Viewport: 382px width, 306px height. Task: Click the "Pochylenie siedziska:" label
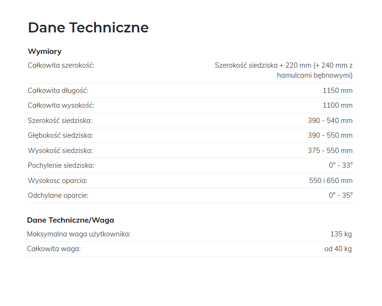(61, 165)
